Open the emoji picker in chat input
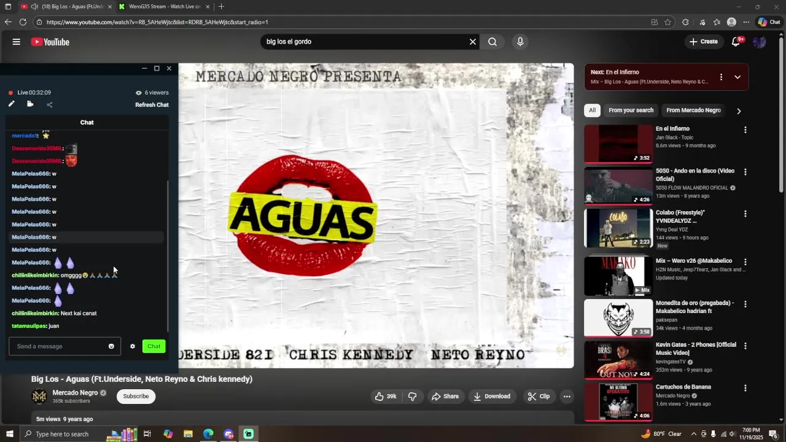Image resolution: width=786 pixels, height=442 pixels. (111, 346)
